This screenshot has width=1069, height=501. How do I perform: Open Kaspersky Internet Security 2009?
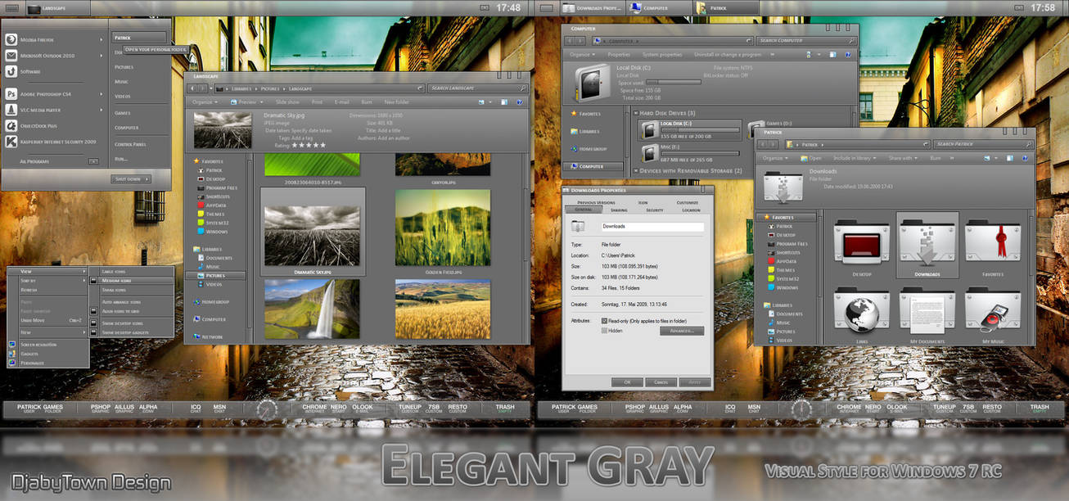point(55,142)
